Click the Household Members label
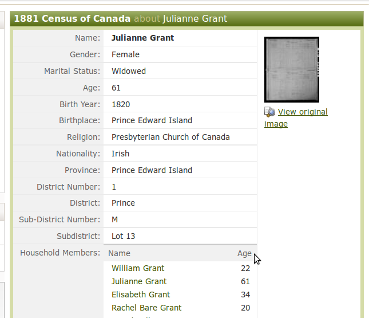Screen dimensions: 369x318 [60, 253]
